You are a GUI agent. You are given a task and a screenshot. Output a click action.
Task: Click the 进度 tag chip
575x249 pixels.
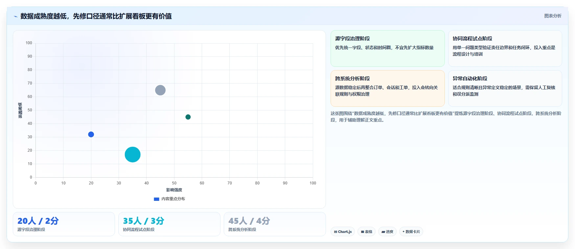pyautogui.click(x=387, y=232)
